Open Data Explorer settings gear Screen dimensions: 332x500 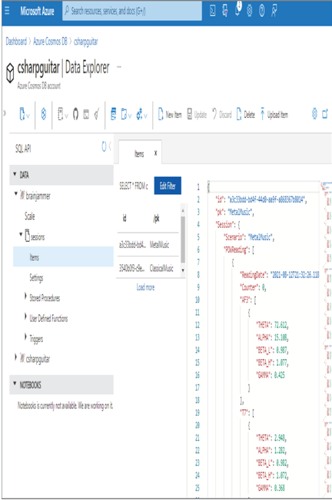coord(314,114)
